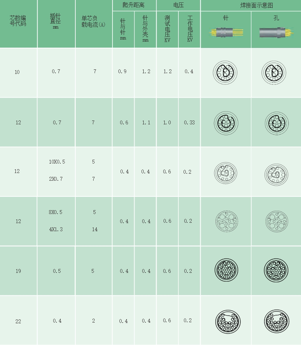Click socket diagram in the 4X1.3 row
The image size is (301, 345).
pyautogui.click(x=276, y=221)
